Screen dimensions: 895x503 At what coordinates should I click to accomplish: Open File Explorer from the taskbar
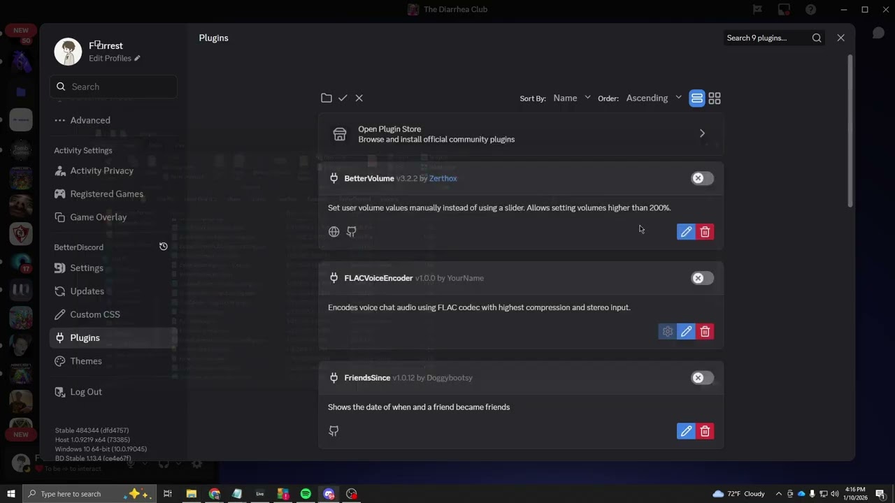tap(191, 494)
